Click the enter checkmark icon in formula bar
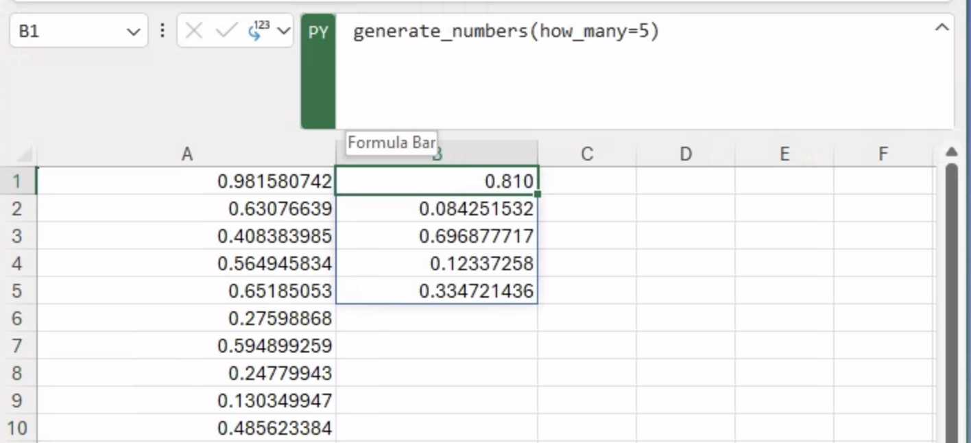971x443 pixels. coord(226,31)
